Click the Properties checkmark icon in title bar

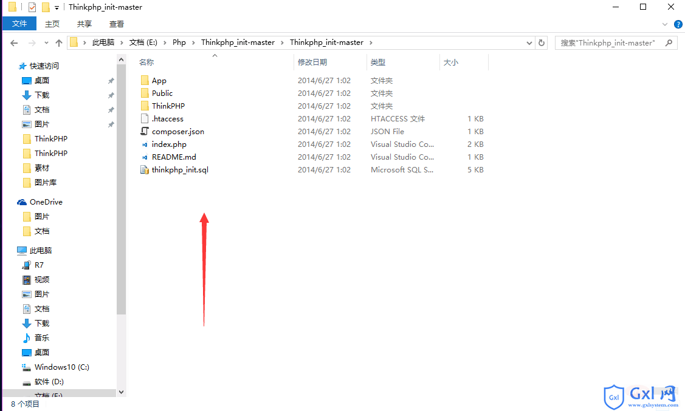pos(32,7)
